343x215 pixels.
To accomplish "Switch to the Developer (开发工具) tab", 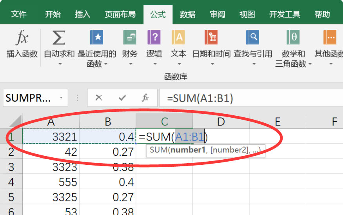I will click(285, 14).
